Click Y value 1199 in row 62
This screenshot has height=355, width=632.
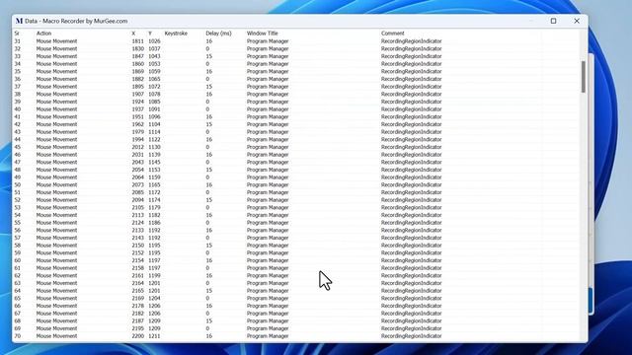[x=154, y=276]
